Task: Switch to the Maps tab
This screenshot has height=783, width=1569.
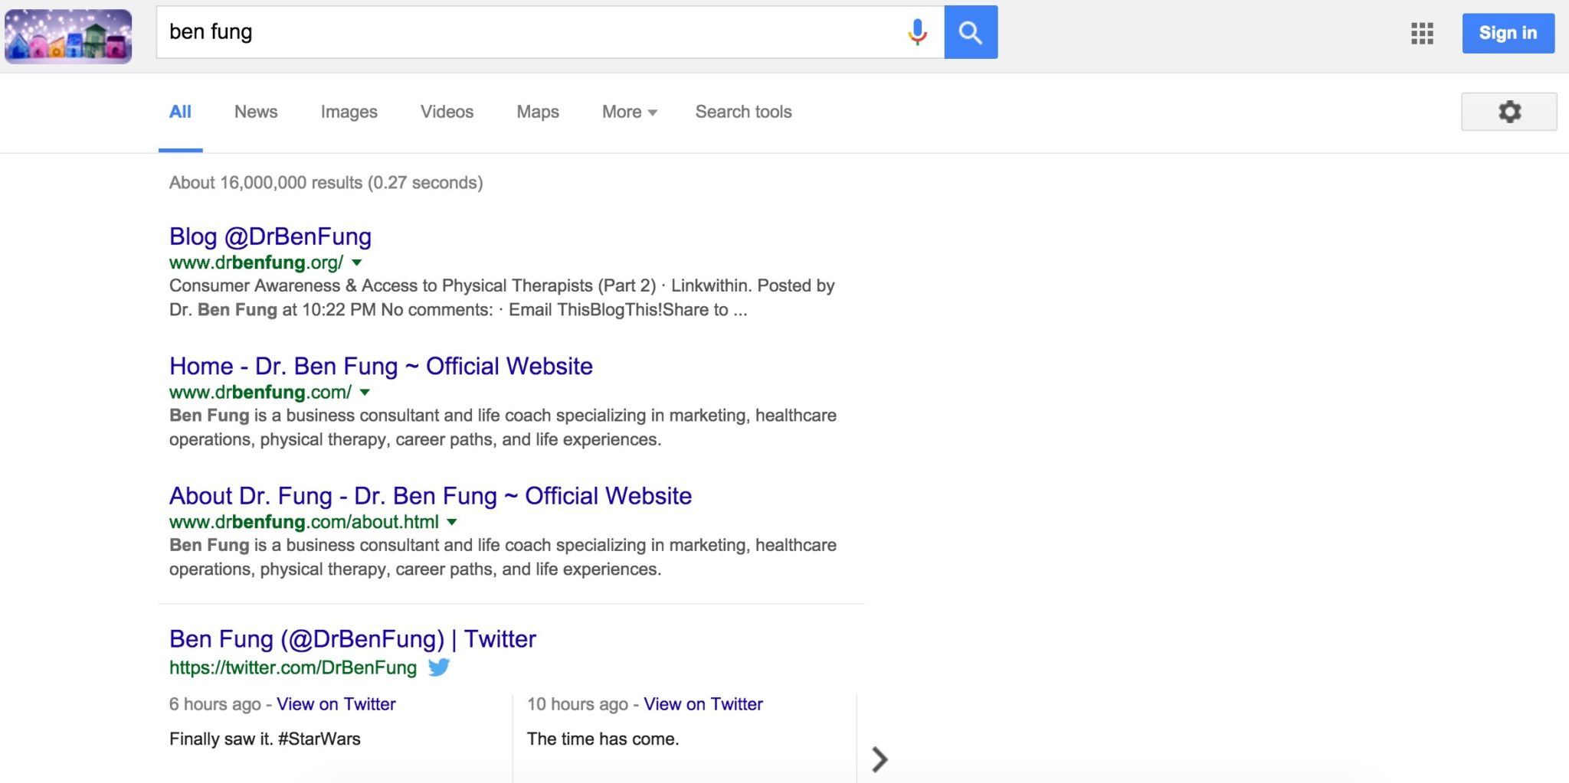Action: pos(538,112)
